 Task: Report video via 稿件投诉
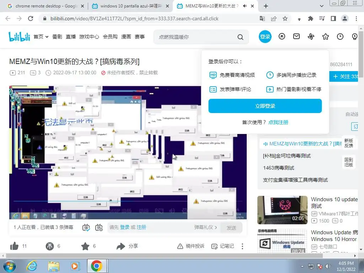pyautogui.click(x=191, y=246)
